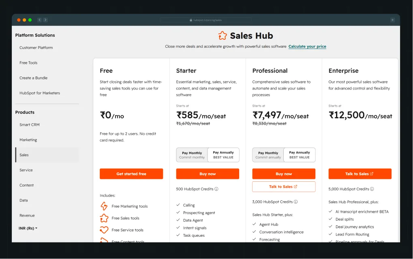
Task: Click outlined Talk to Sales on Professional
Action: click(x=284, y=187)
